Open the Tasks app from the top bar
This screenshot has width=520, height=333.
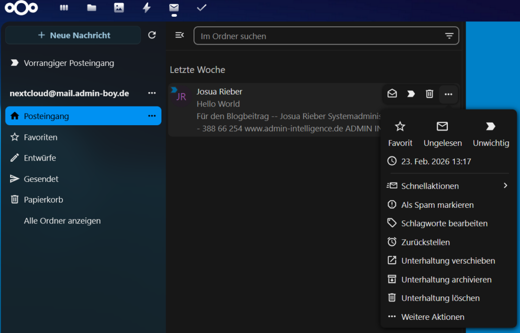tap(201, 8)
